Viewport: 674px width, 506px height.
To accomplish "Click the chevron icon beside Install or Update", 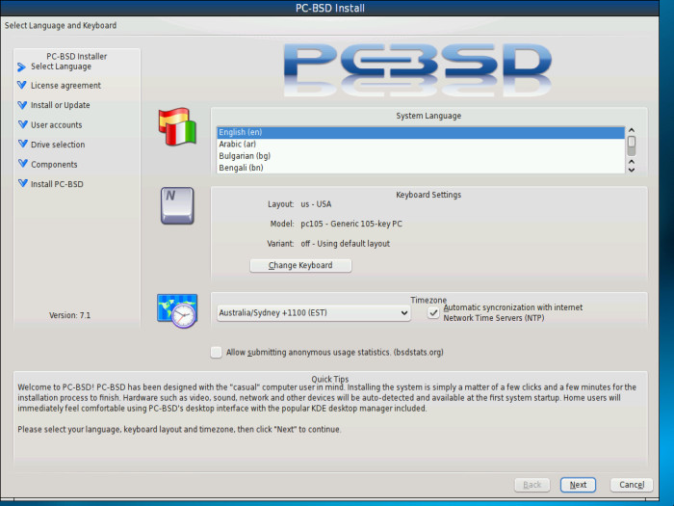I will 22,105.
